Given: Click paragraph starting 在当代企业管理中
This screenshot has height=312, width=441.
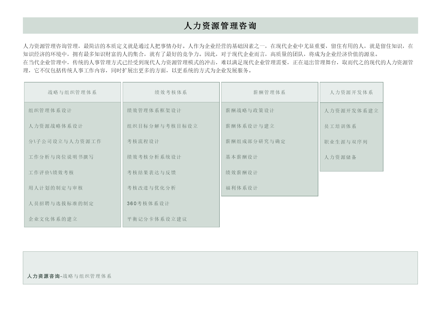Looking at the screenshot, I should point(218,66).
